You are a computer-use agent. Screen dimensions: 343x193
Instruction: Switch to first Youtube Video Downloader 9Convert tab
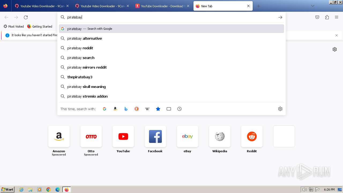click(x=42, y=6)
